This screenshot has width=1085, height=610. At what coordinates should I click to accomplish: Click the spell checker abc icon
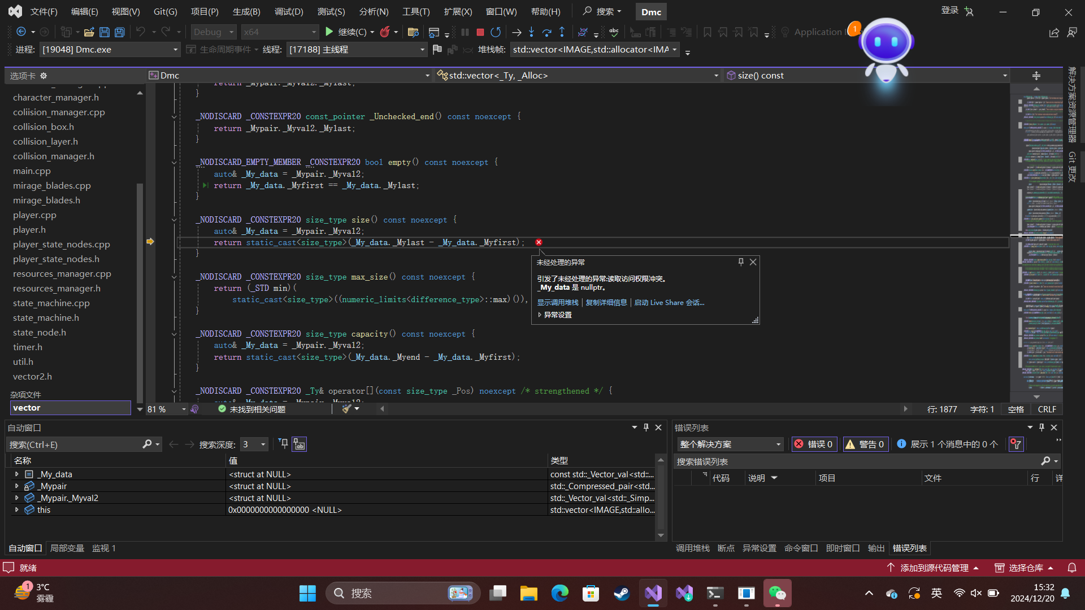614,32
